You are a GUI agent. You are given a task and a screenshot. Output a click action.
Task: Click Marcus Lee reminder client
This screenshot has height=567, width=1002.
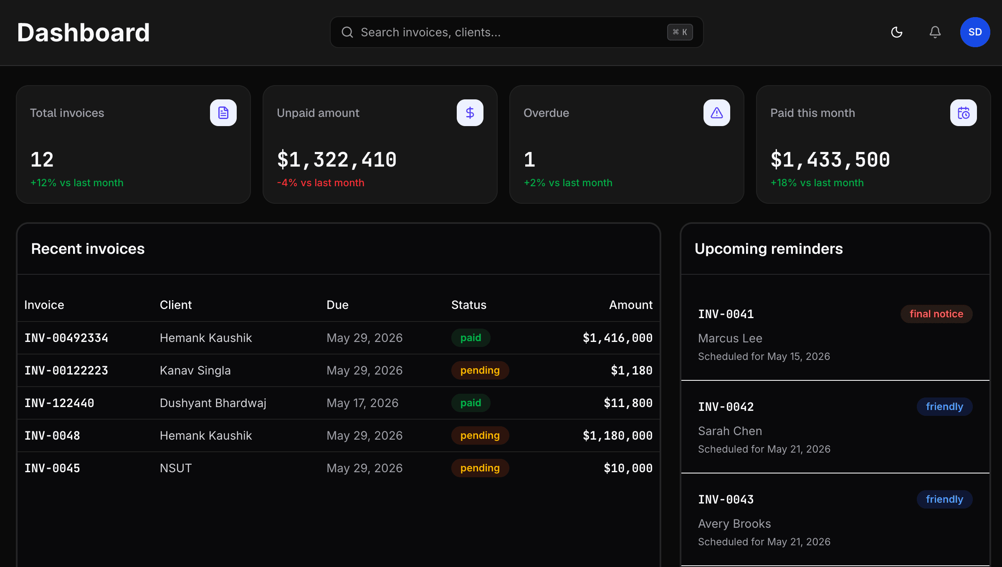730,338
